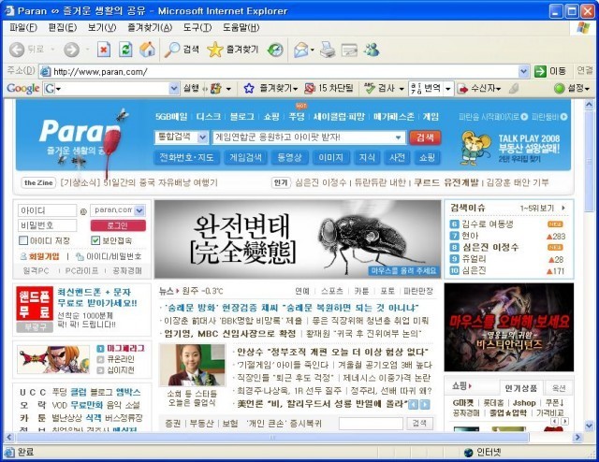Screen dimensions: 599x462
Task: Expand the 검사 dropdown arrow
Action: coord(402,89)
